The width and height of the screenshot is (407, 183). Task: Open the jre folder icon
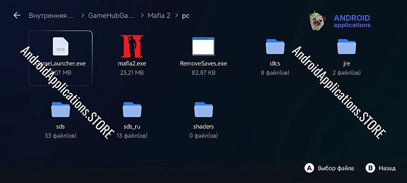pos(346,46)
